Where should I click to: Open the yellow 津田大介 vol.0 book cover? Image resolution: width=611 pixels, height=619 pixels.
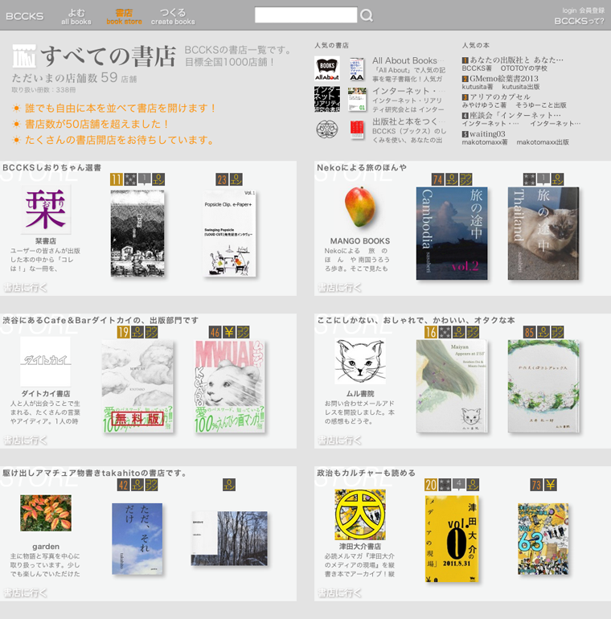click(x=451, y=539)
